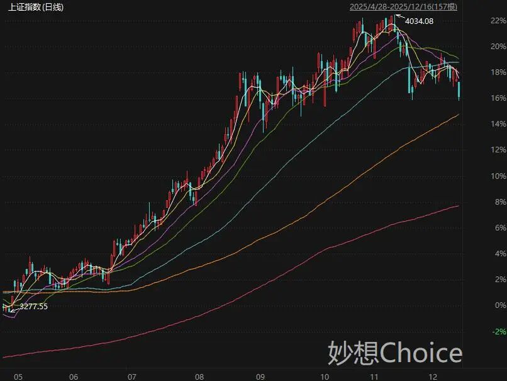The height and width of the screenshot is (381, 507).
Task: Open the 2025/4/28-2025/12/16 date range link
Action: click(403, 8)
